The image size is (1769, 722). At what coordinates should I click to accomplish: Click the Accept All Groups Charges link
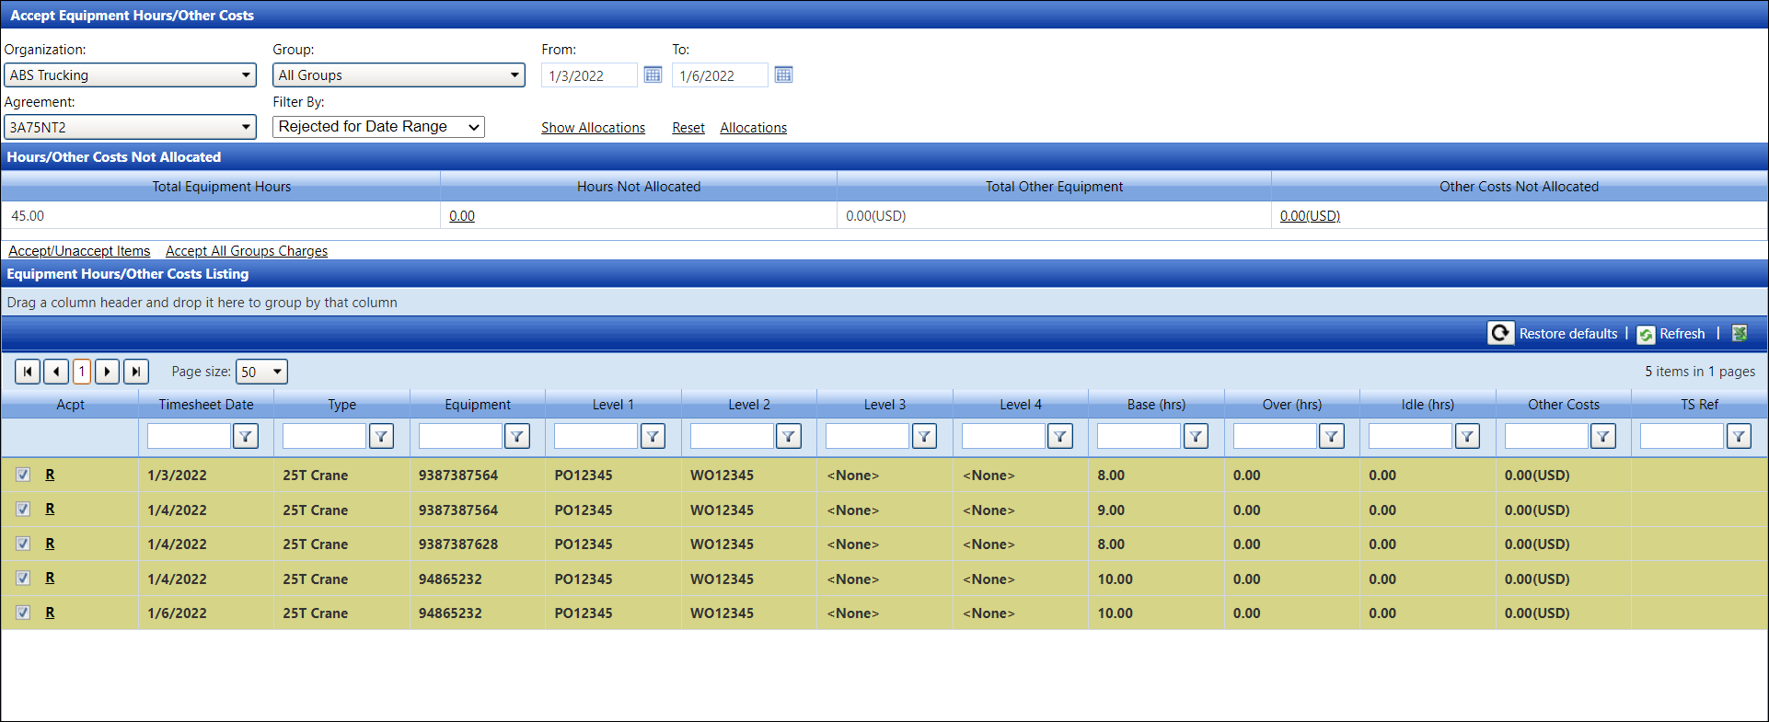pos(247,251)
